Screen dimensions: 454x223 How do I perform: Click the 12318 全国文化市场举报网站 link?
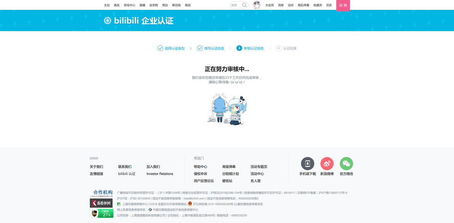[x=168, y=204]
